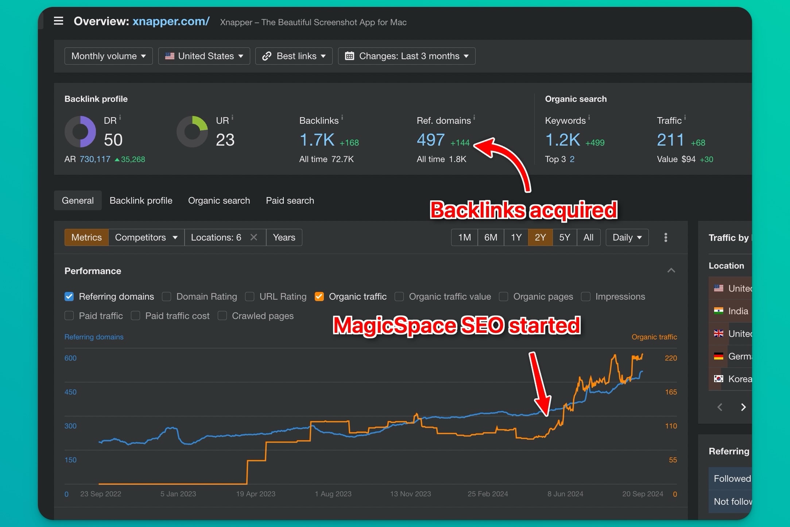Viewport: 790px width, 527px height.
Task: Uncheck the Referring domains checkbox
Action: coord(69,296)
